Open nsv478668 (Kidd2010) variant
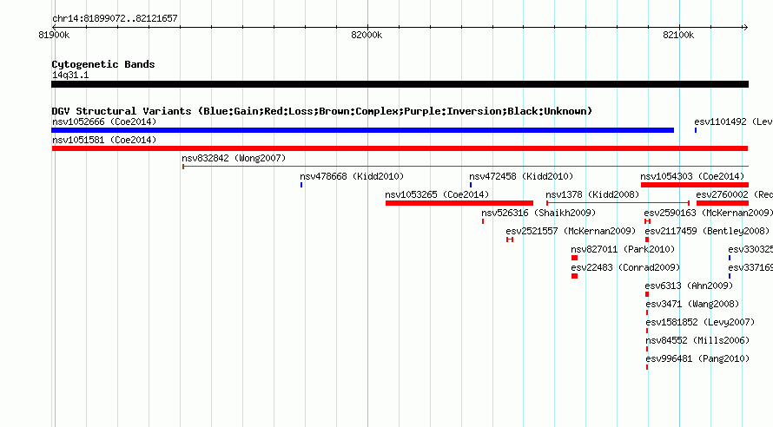This screenshot has height=427, width=773. [352, 176]
